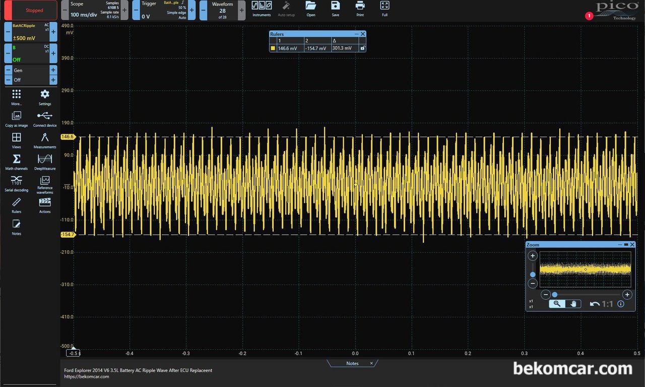Open Scope 100 ms/div settings

tap(95, 10)
